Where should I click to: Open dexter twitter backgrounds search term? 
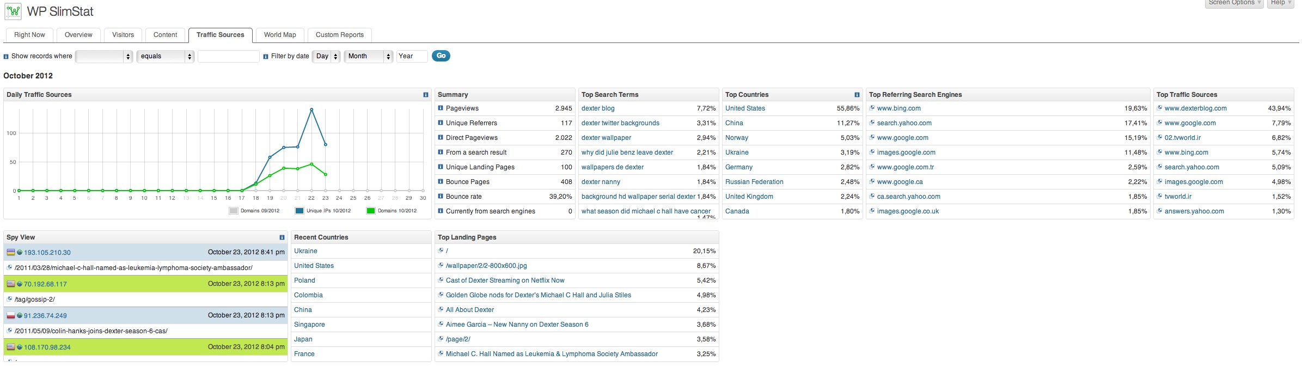pos(620,123)
